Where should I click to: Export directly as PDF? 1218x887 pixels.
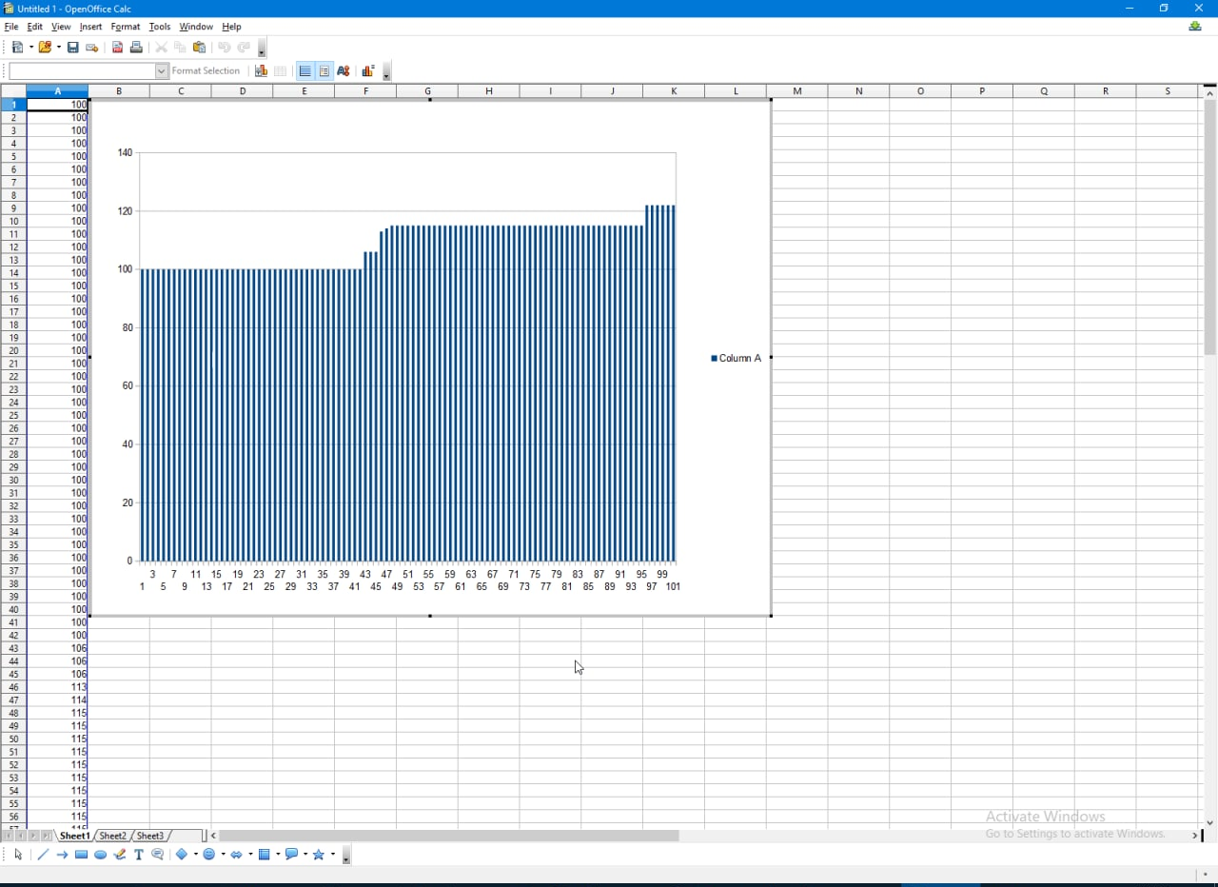click(x=117, y=48)
